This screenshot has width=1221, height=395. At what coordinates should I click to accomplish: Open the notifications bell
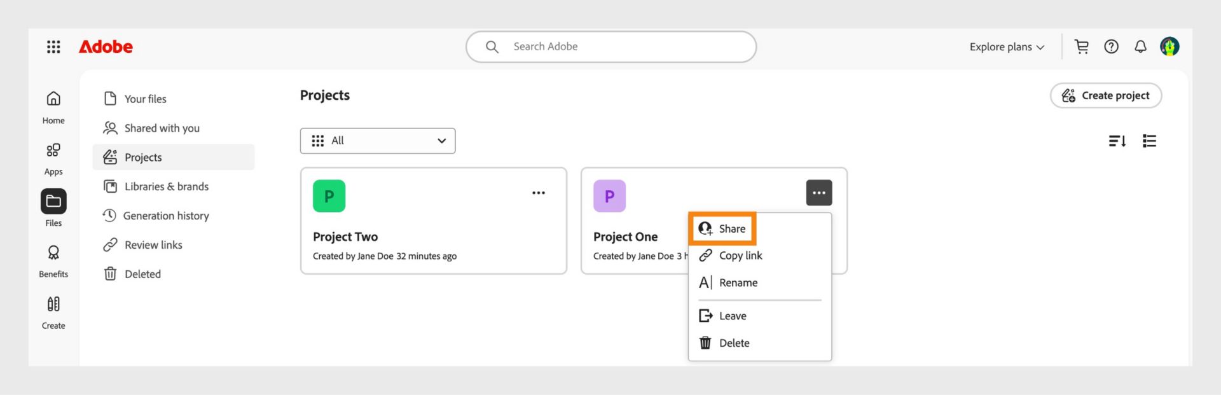(x=1140, y=46)
